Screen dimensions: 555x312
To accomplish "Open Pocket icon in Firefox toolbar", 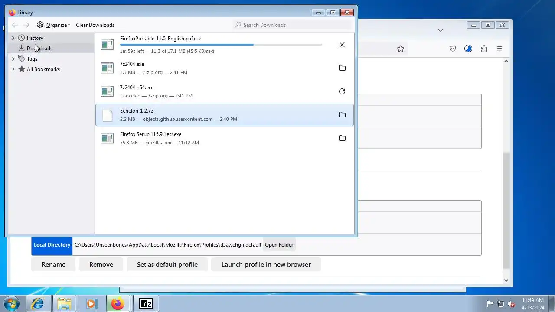I will [x=453, y=49].
